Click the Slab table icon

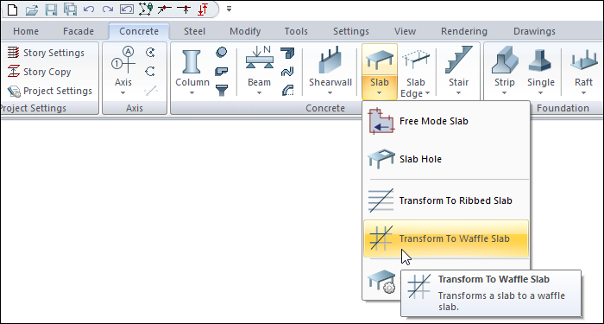[380, 60]
